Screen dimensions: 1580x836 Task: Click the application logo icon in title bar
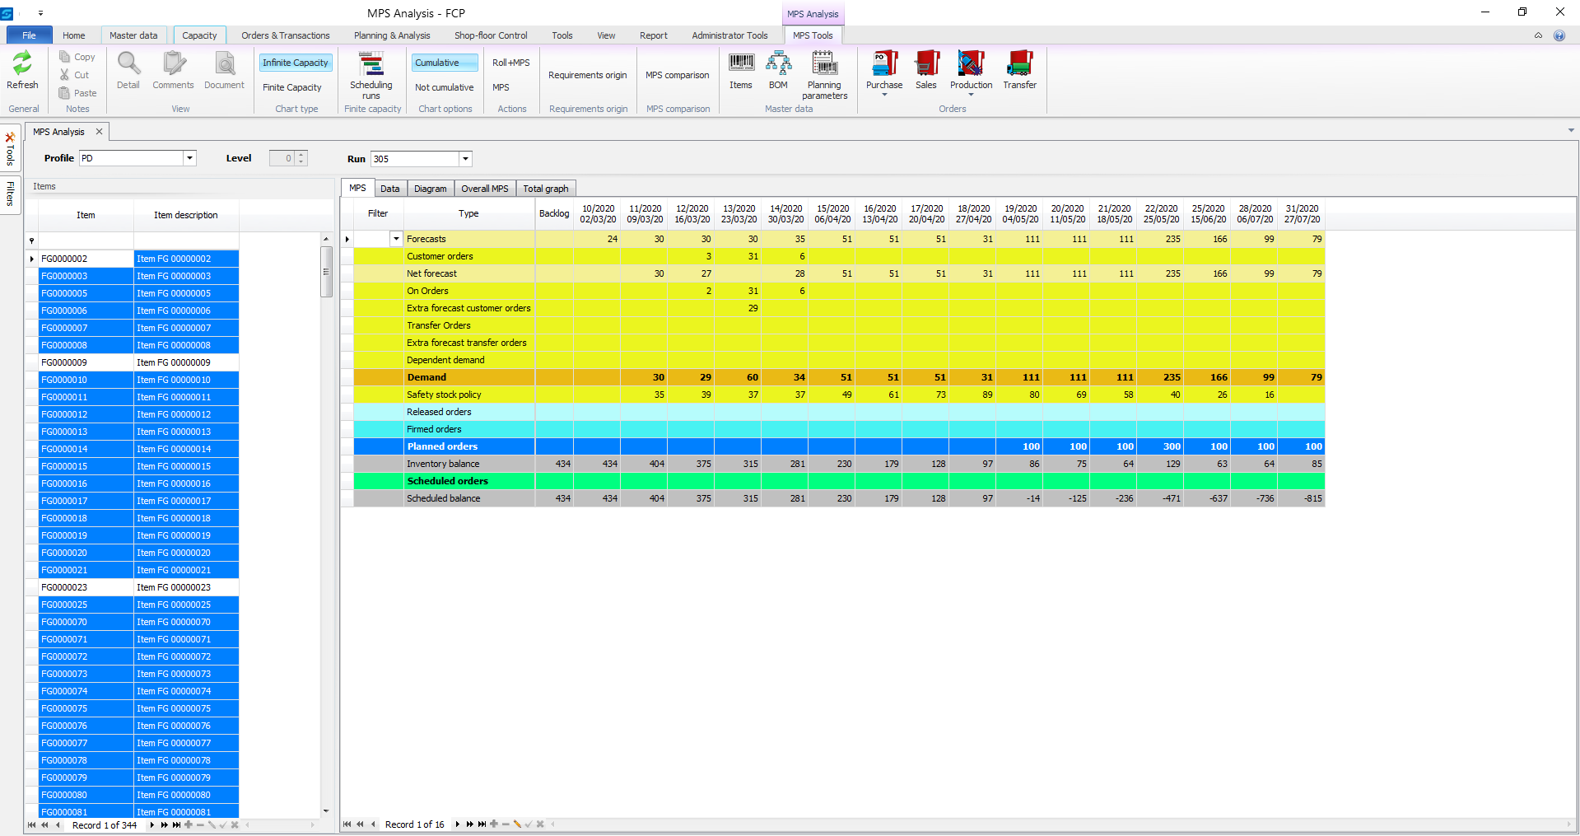tap(7, 13)
